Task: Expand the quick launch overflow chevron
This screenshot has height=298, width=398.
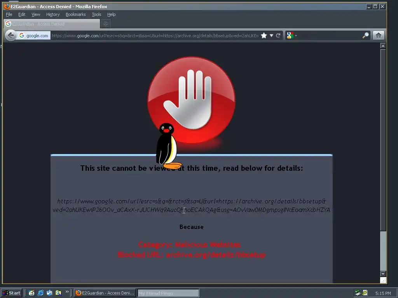Action: click(67, 292)
